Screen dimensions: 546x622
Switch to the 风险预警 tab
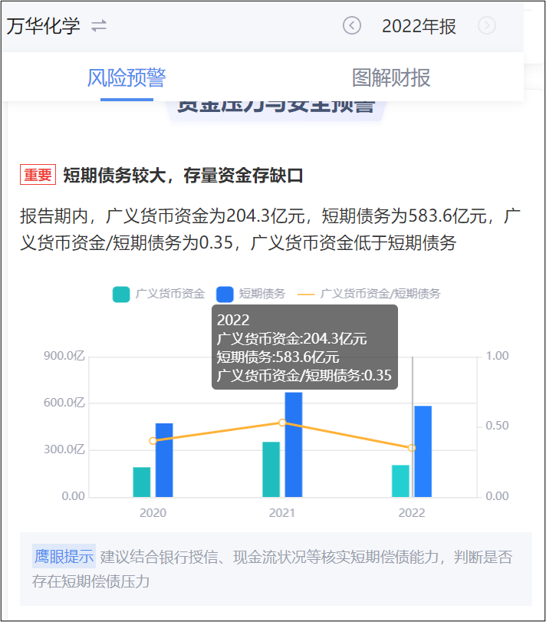[127, 77]
